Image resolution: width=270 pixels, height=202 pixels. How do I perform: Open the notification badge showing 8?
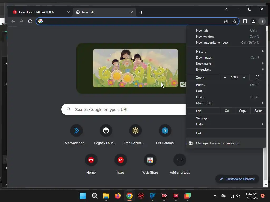coord(262,196)
